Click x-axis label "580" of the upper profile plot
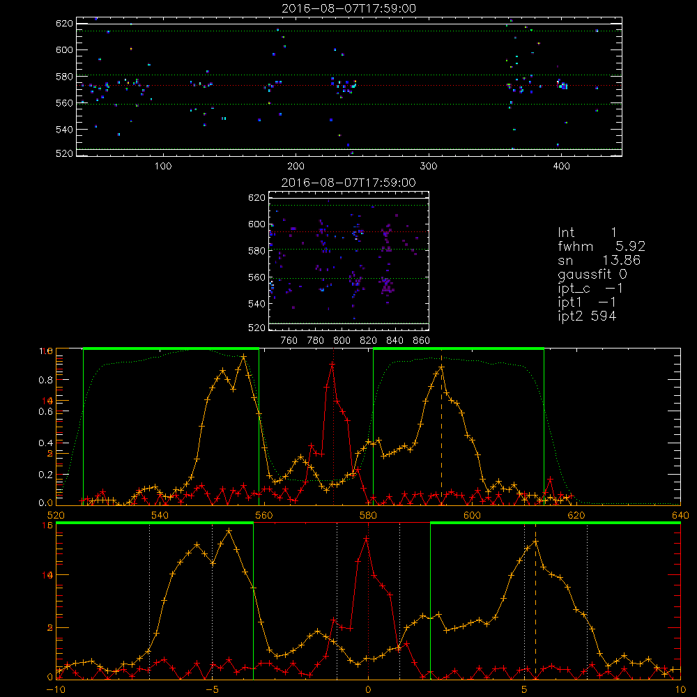This screenshot has height=697, width=697. (368, 515)
